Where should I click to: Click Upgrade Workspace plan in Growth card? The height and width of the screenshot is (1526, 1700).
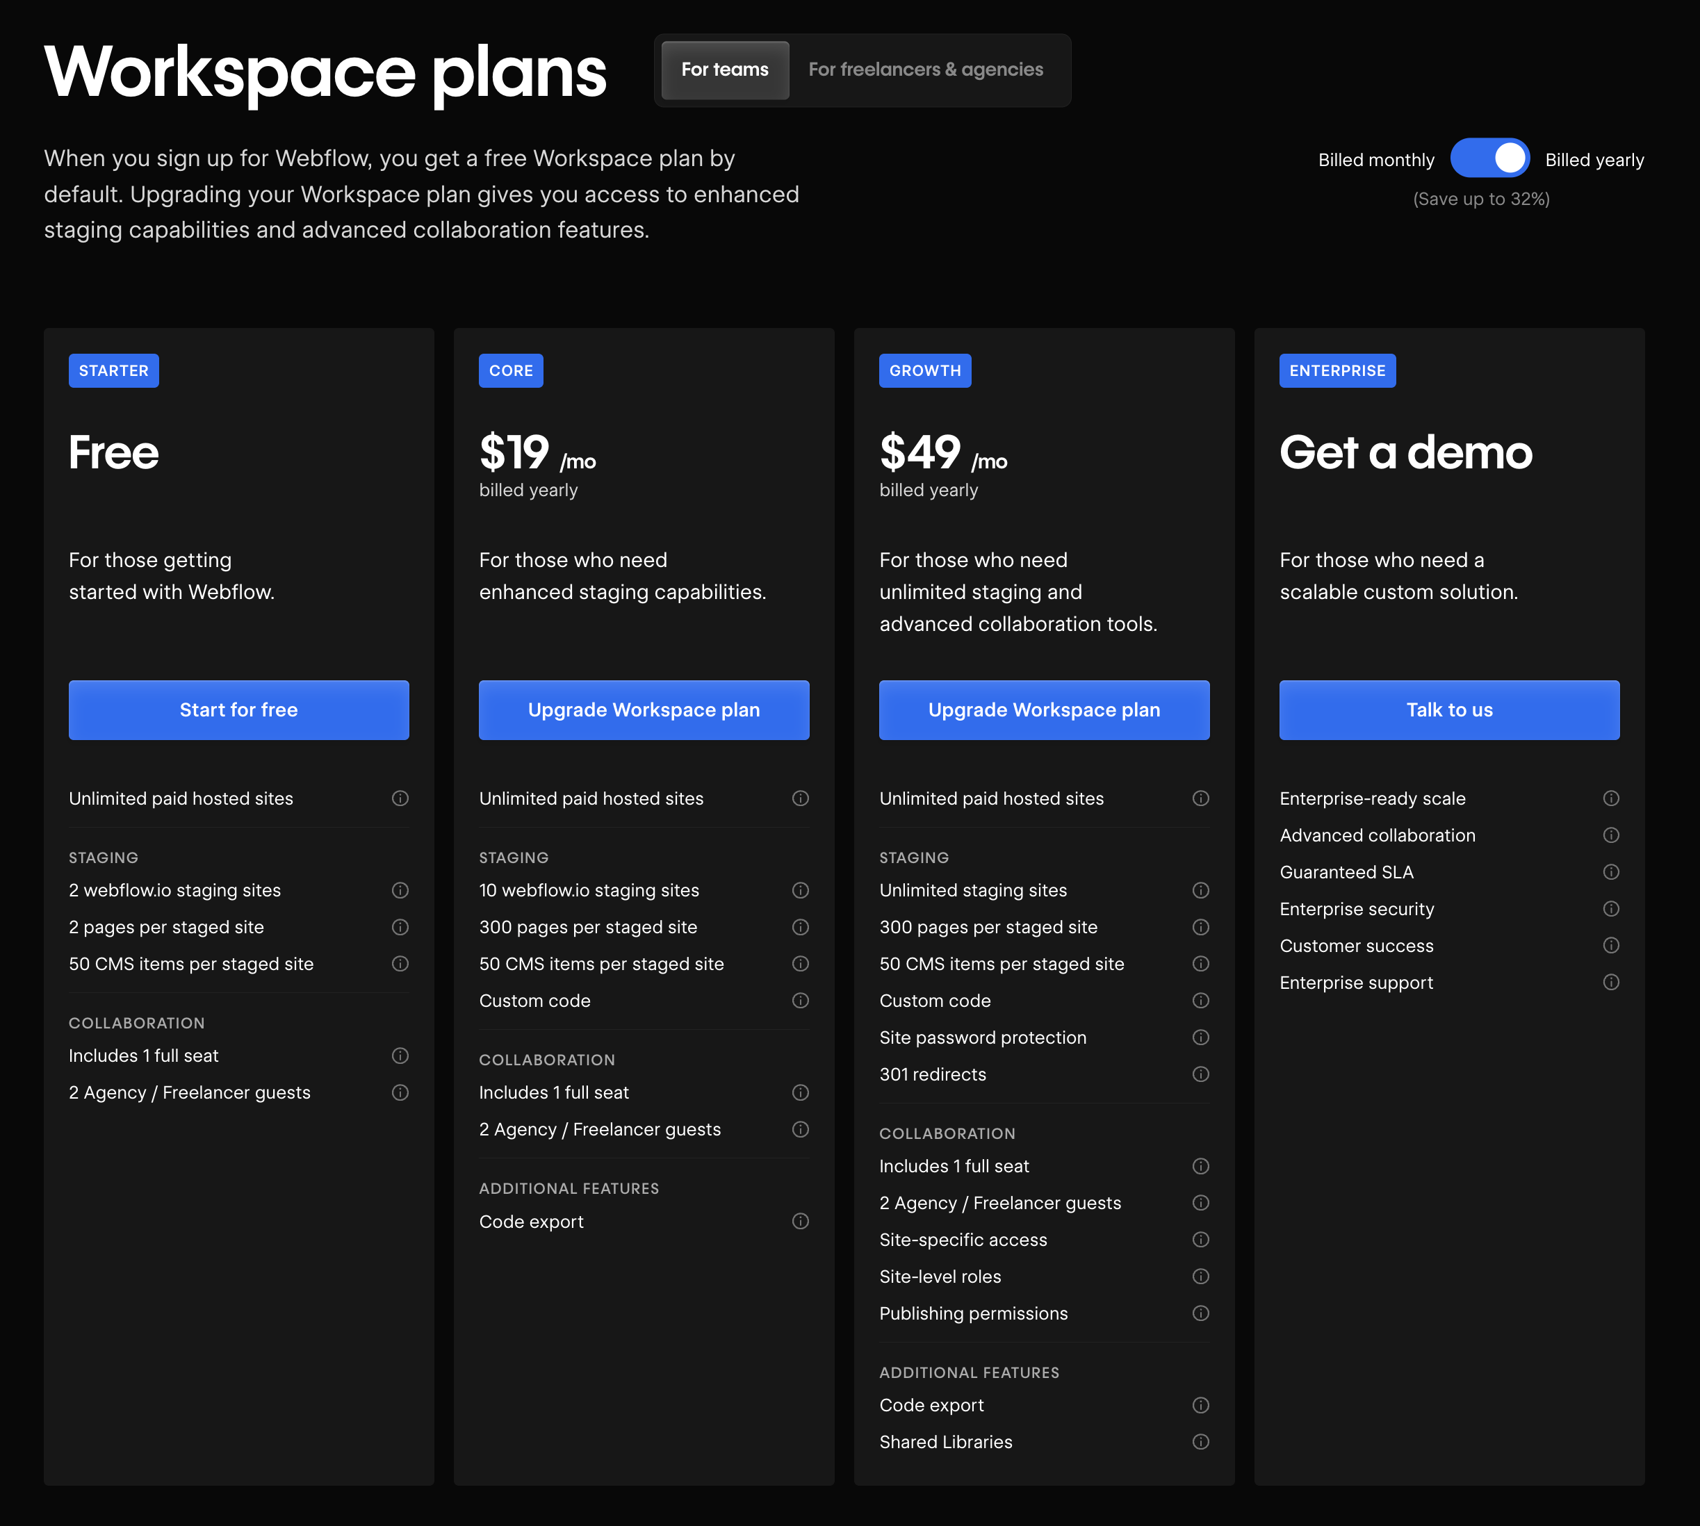pyautogui.click(x=1044, y=710)
